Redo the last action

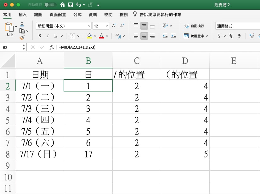tap(90, 5)
